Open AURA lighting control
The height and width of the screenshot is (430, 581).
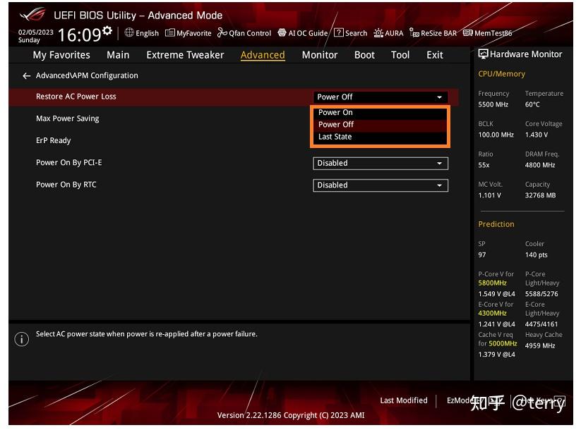tap(389, 33)
